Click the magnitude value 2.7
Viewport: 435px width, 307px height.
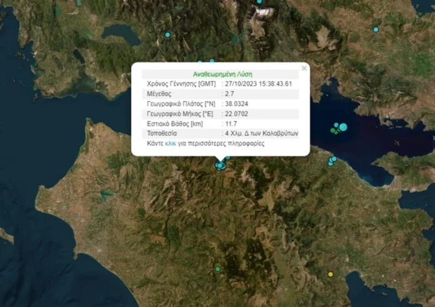pos(229,94)
